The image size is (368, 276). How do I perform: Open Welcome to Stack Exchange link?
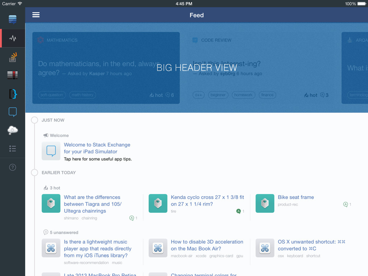click(97, 148)
